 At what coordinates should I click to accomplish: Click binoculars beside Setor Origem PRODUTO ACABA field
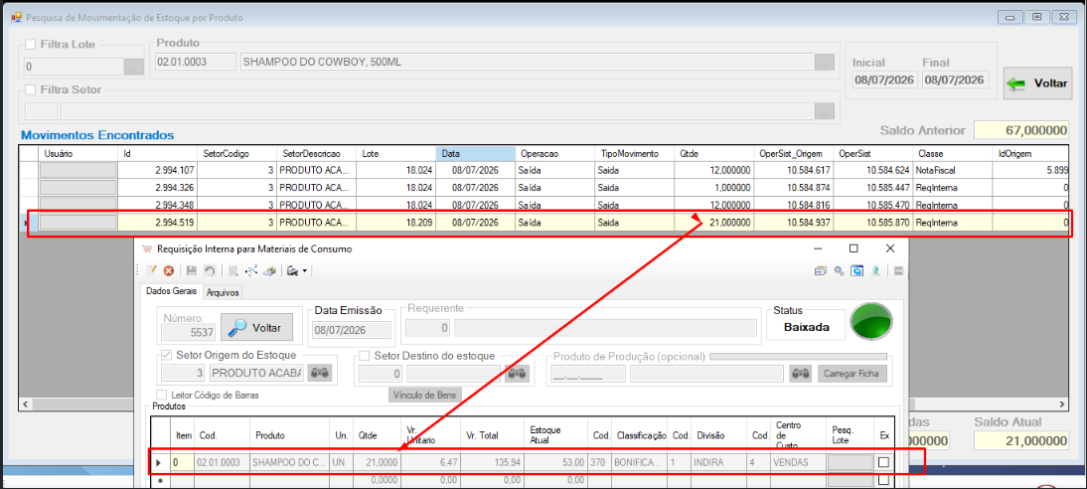click(320, 373)
